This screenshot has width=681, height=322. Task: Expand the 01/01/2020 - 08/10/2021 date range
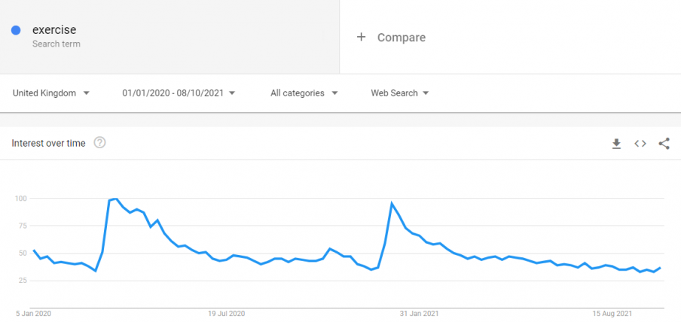[x=179, y=93]
